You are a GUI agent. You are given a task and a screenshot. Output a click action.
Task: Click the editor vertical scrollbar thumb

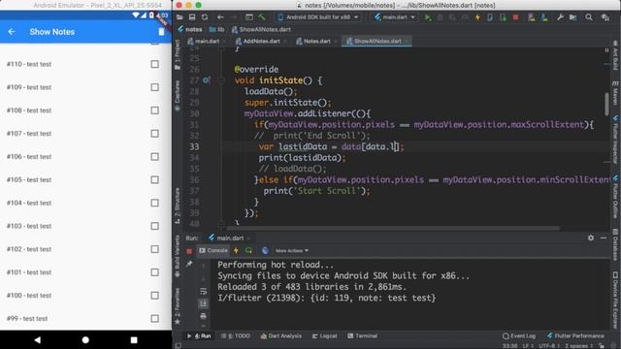pos(606,105)
